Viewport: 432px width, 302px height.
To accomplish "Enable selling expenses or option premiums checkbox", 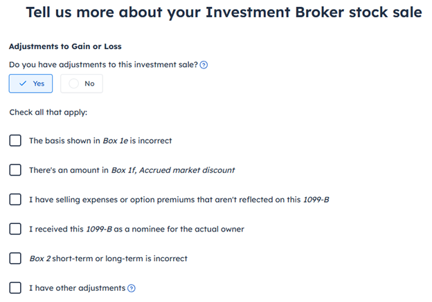I will (x=15, y=200).
